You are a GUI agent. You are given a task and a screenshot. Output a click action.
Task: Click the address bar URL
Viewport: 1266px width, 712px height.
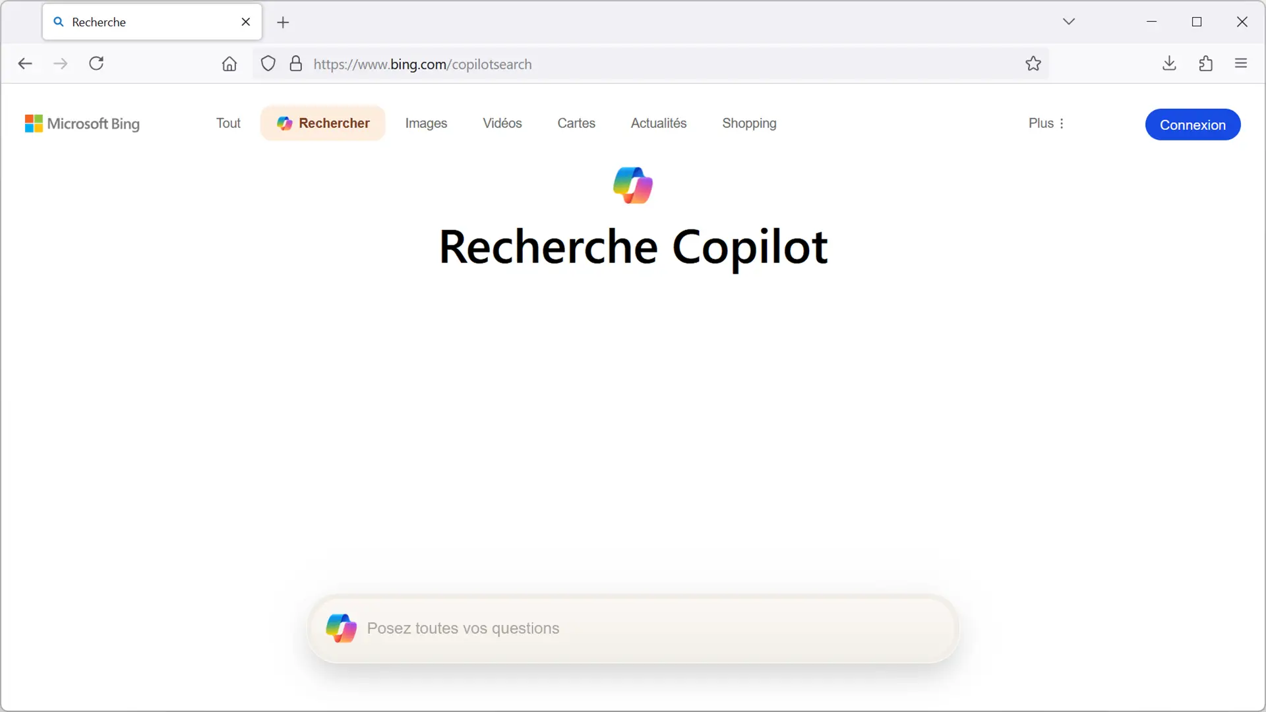coord(423,64)
